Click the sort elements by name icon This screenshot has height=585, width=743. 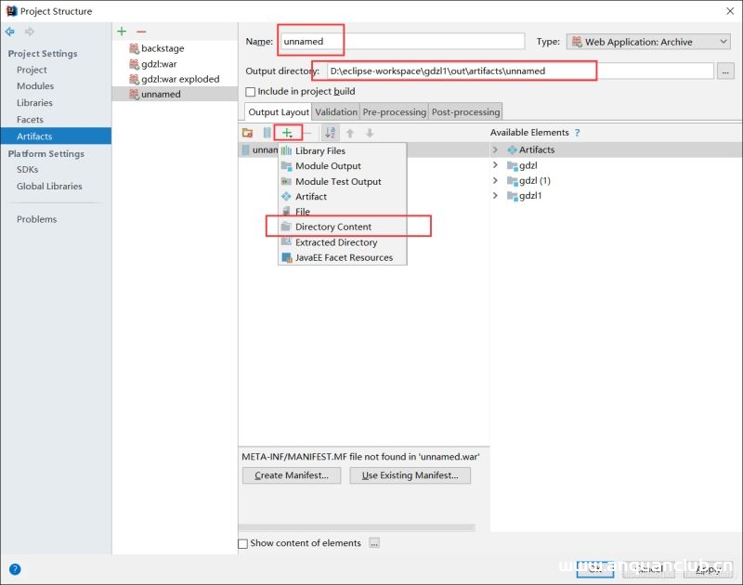(x=330, y=133)
